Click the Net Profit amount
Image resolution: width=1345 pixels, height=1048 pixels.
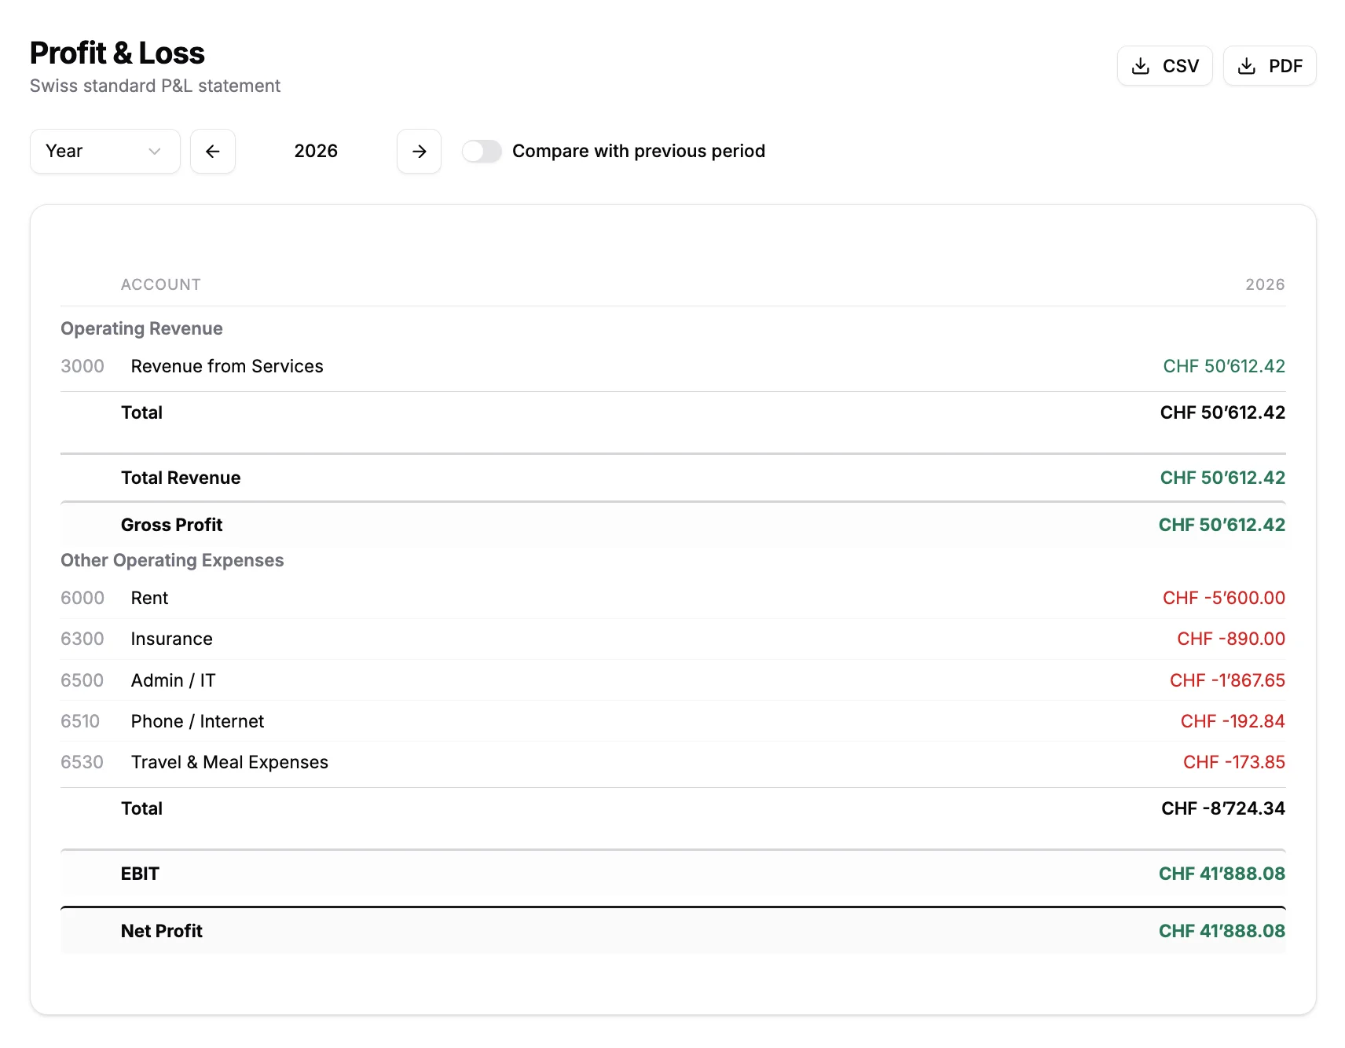point(1221,931)
